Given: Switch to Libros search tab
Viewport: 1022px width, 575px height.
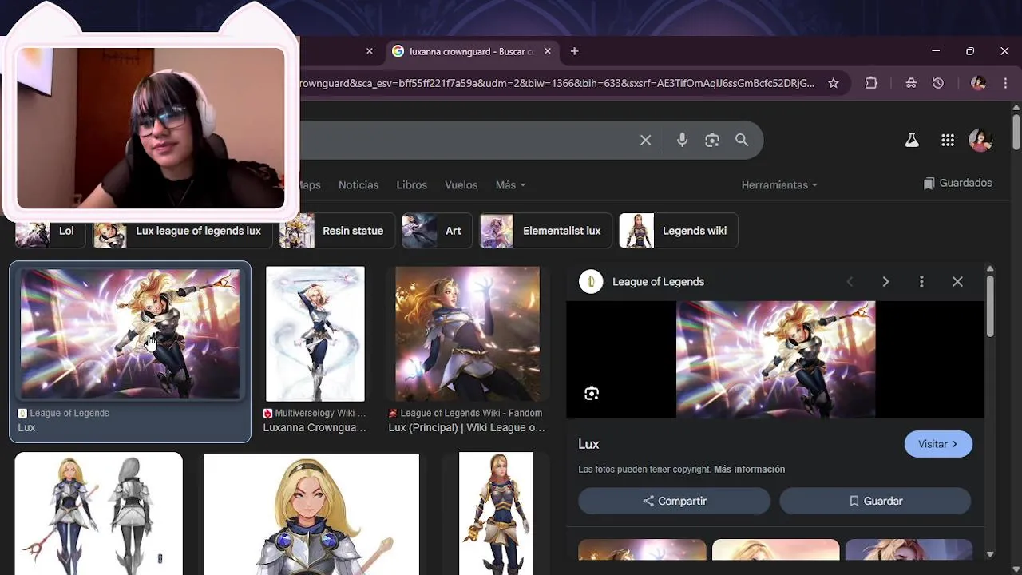Looking at the screenshot, I should [412, 185].
